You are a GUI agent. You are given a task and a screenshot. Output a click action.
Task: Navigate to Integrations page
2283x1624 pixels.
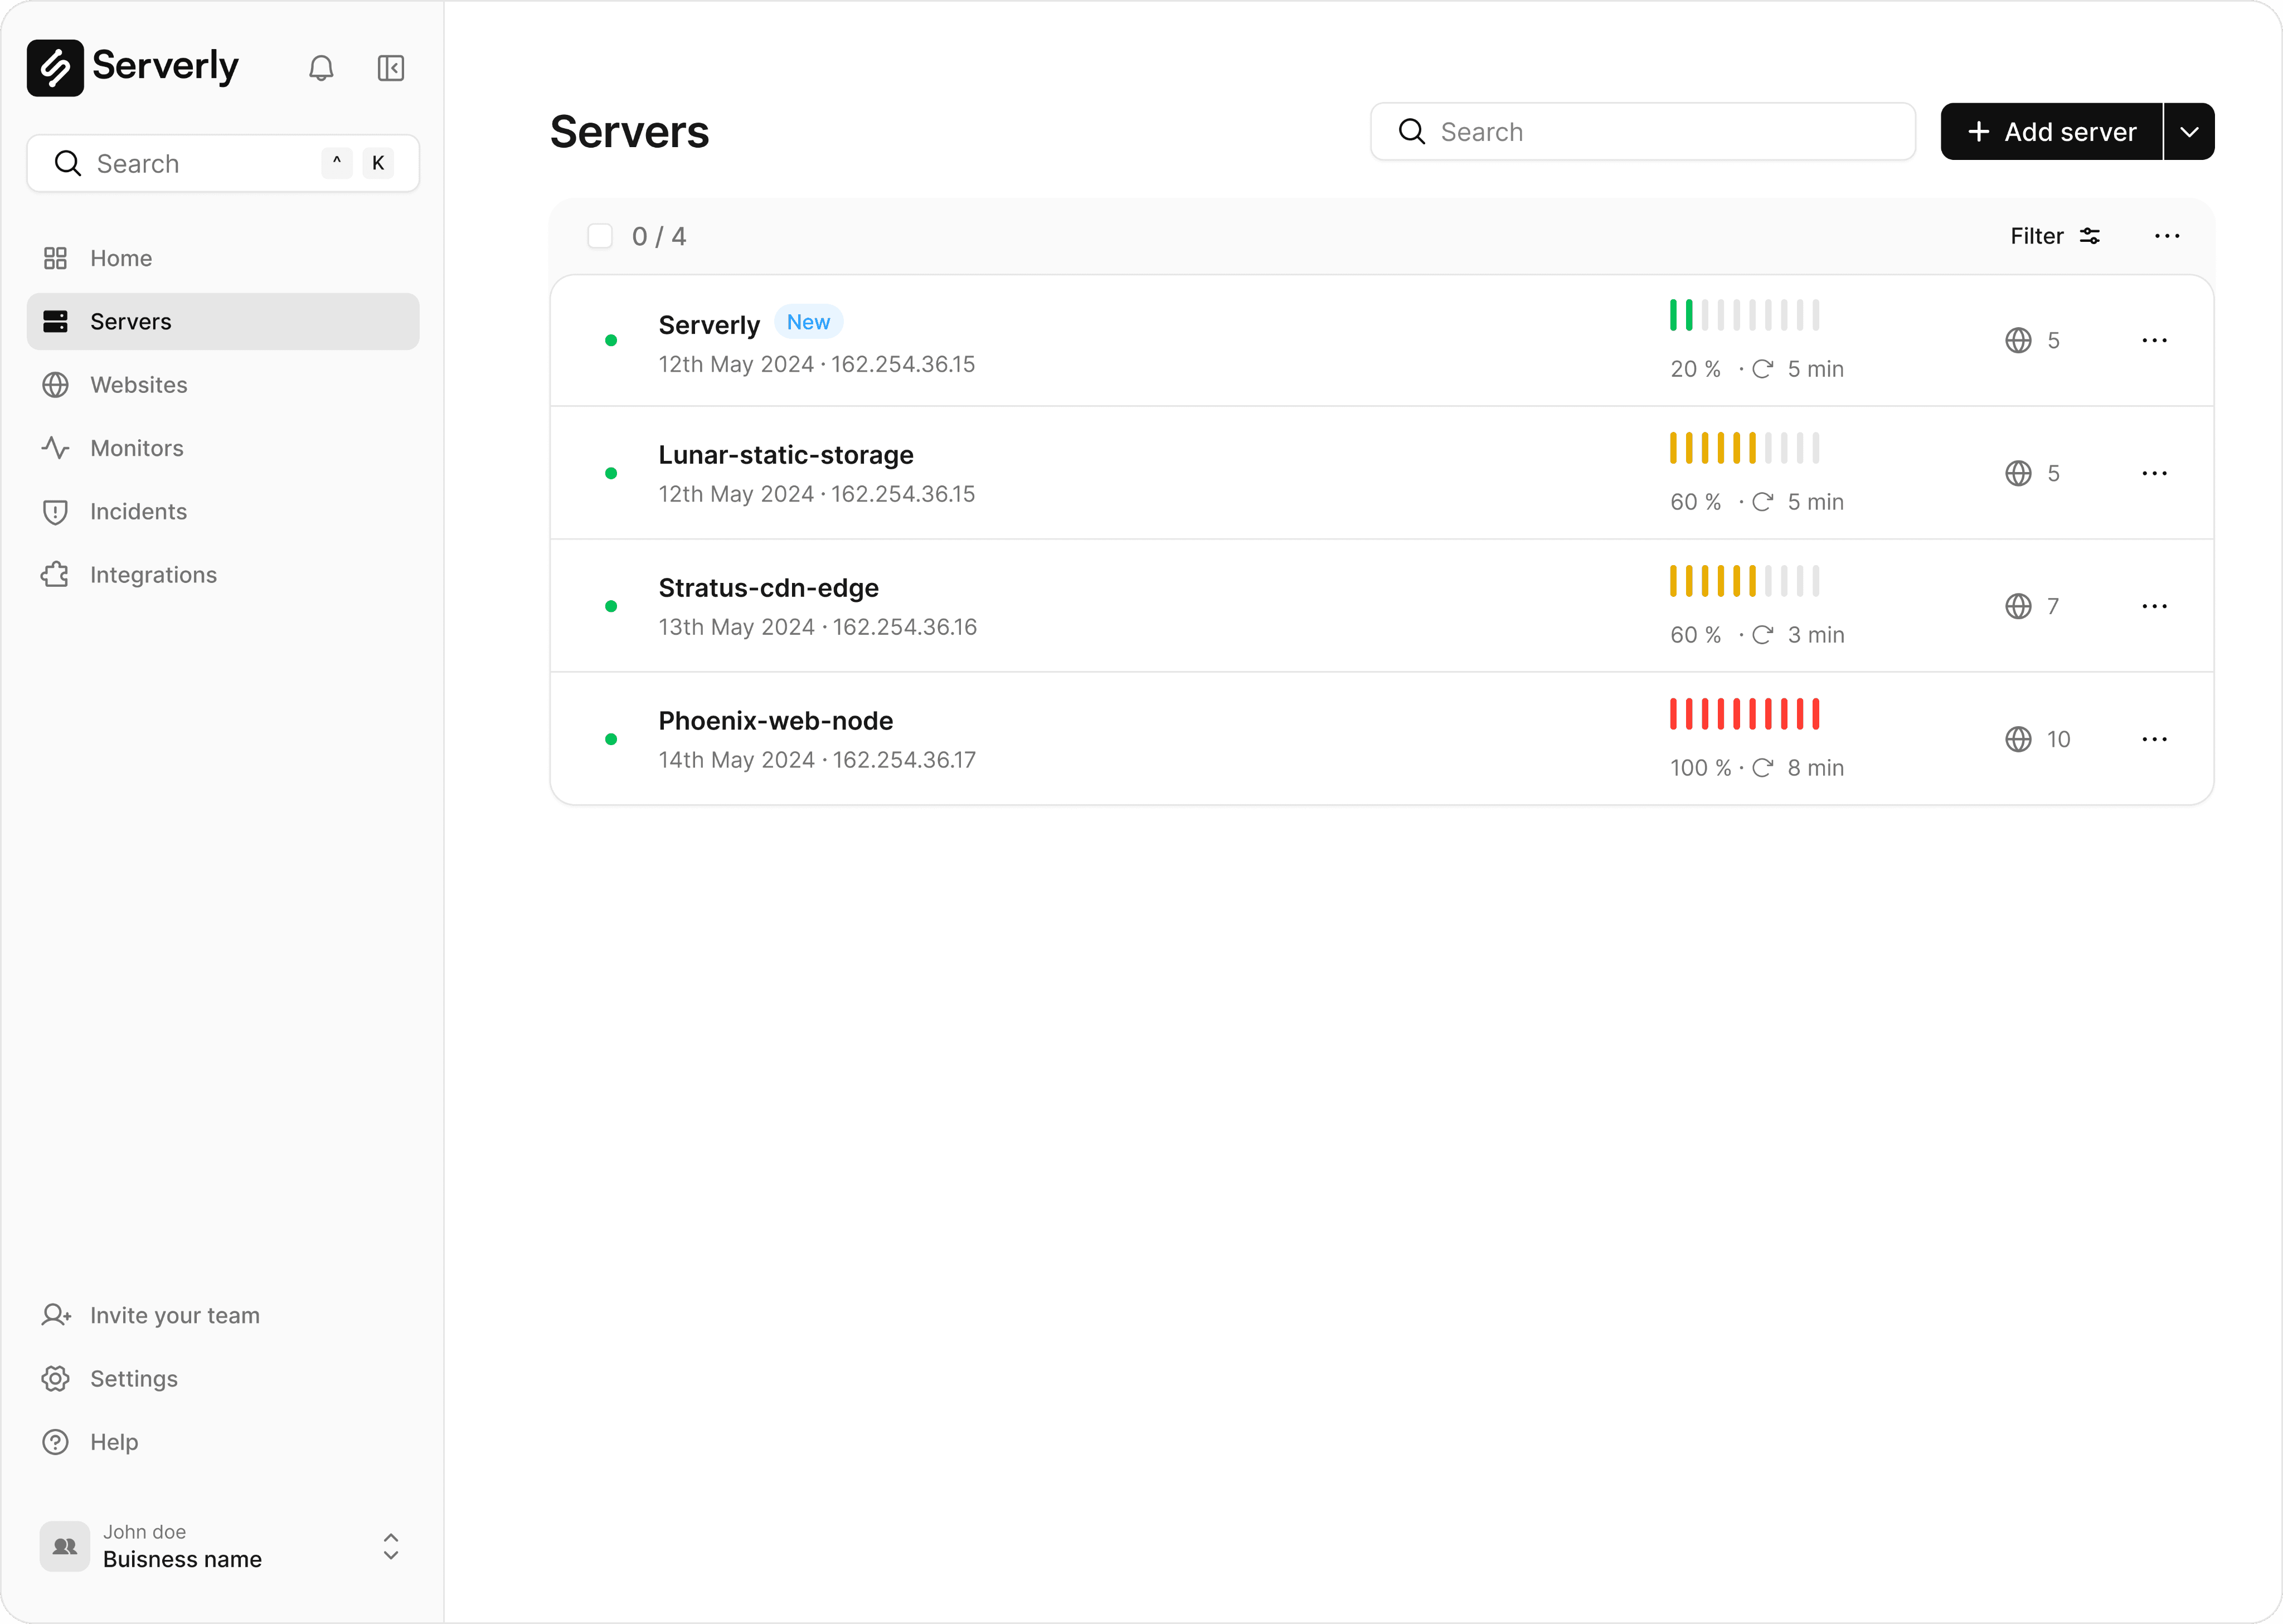(153, 575)
